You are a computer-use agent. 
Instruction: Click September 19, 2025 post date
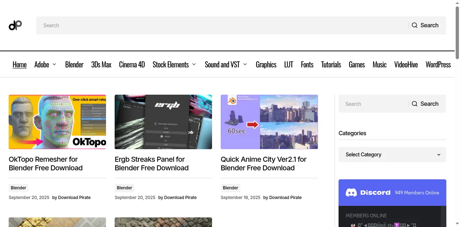pyautogui.click(x=240, y=198)
